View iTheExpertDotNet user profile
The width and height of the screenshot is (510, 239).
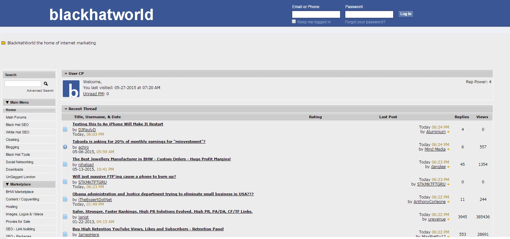point(95,200)
